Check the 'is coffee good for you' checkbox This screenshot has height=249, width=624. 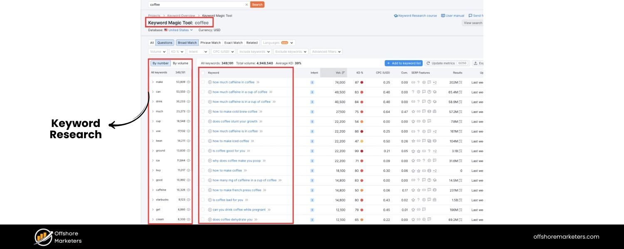(x=203, y=151)
